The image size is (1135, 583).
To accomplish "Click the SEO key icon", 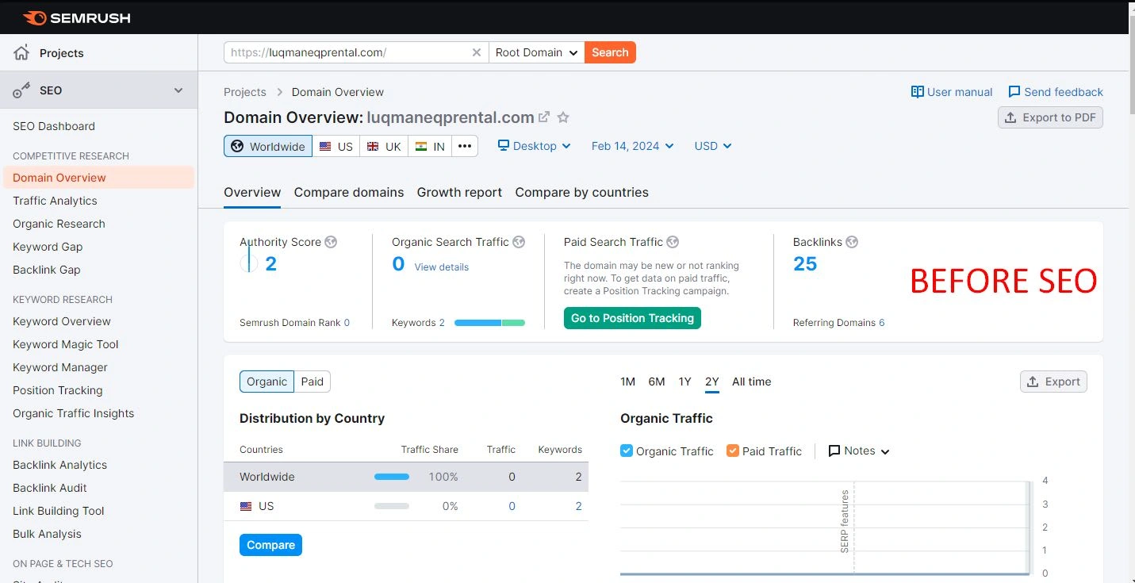I will pos(22,90).
